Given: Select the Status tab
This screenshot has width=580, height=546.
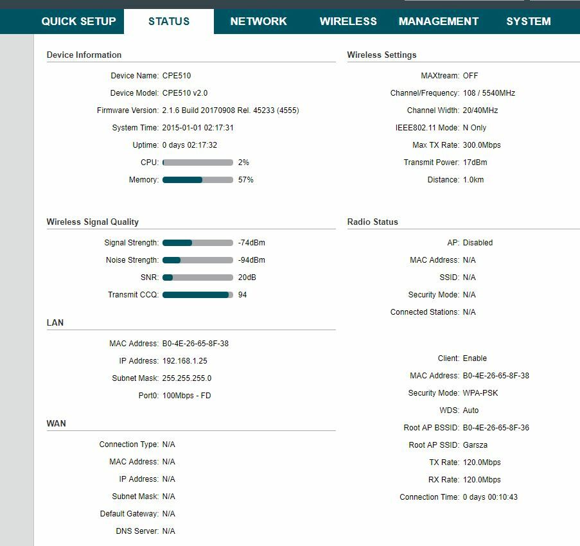Looking at the screenshot, I should coord(169,21).
